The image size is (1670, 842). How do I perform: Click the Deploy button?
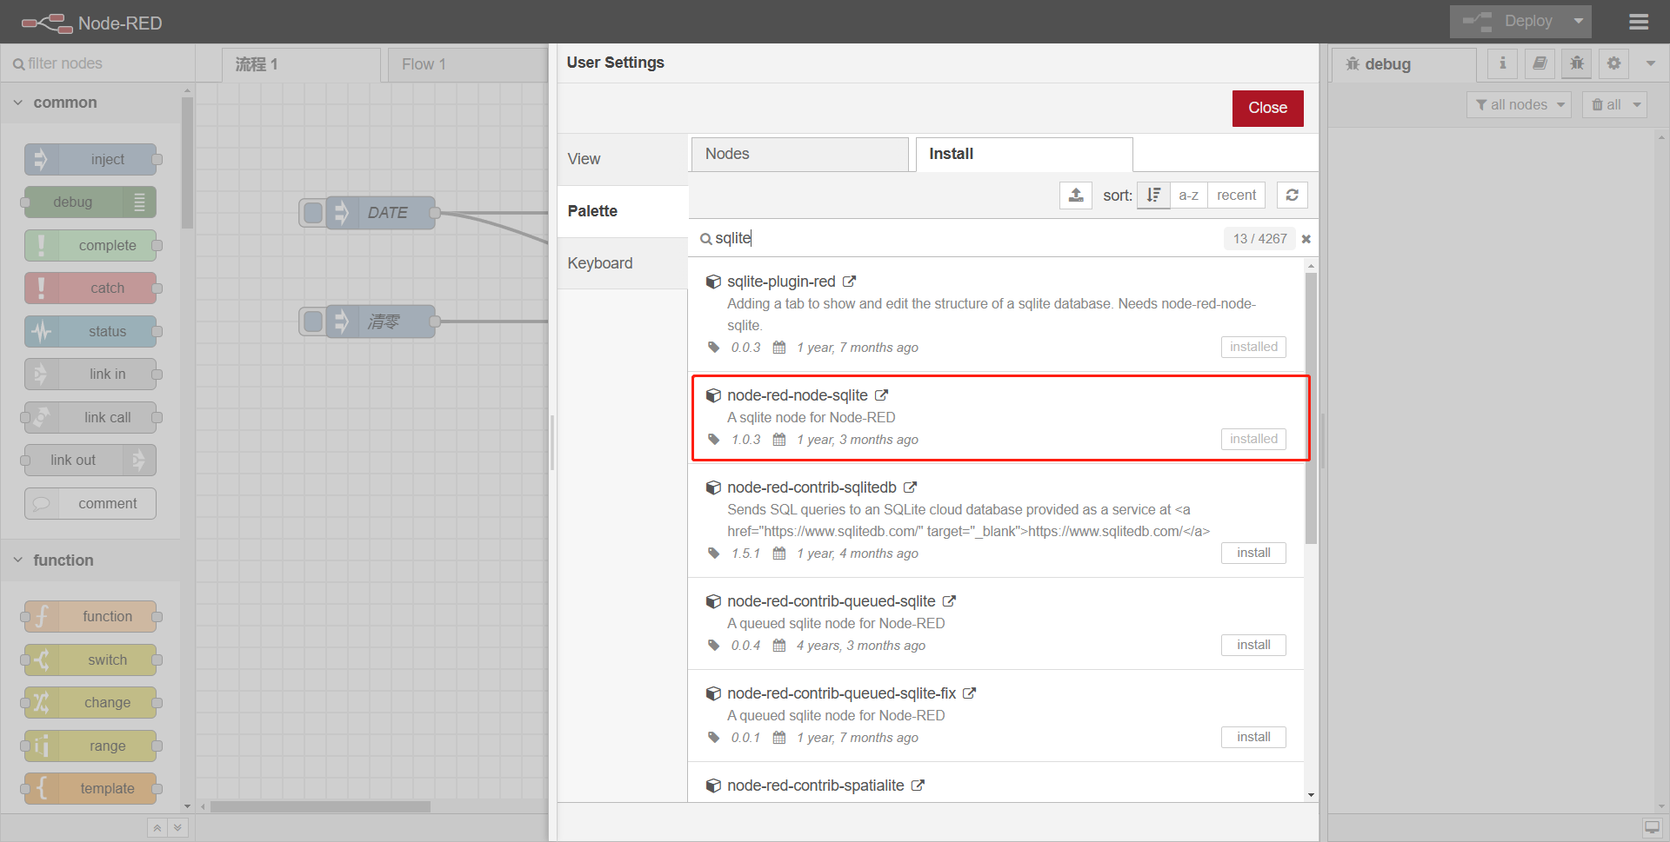1507,22
